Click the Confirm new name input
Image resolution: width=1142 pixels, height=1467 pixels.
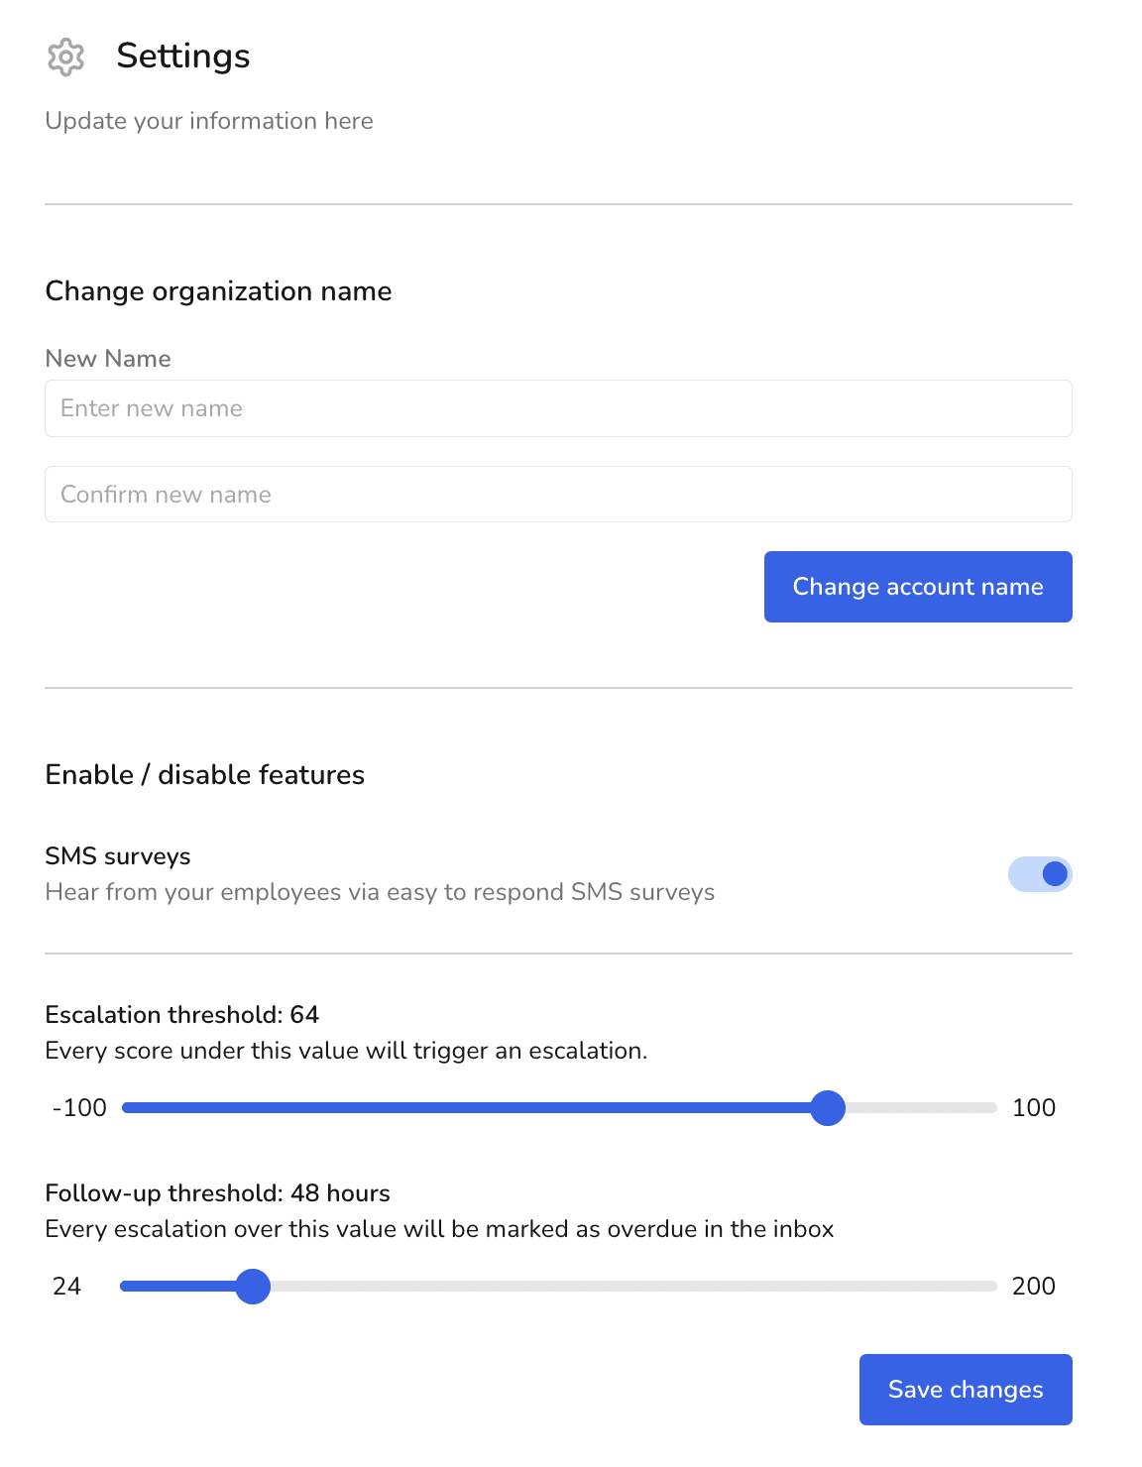tap(558, 495)
